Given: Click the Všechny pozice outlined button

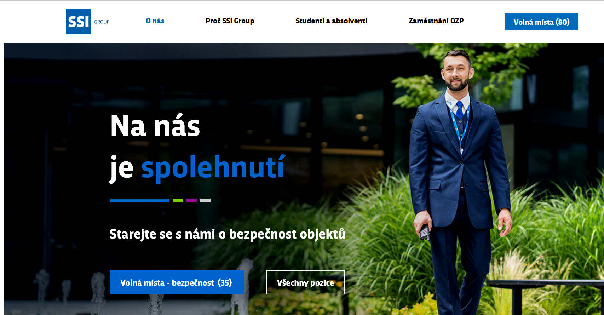Looking at the screenshot, I should pos(305,282).
